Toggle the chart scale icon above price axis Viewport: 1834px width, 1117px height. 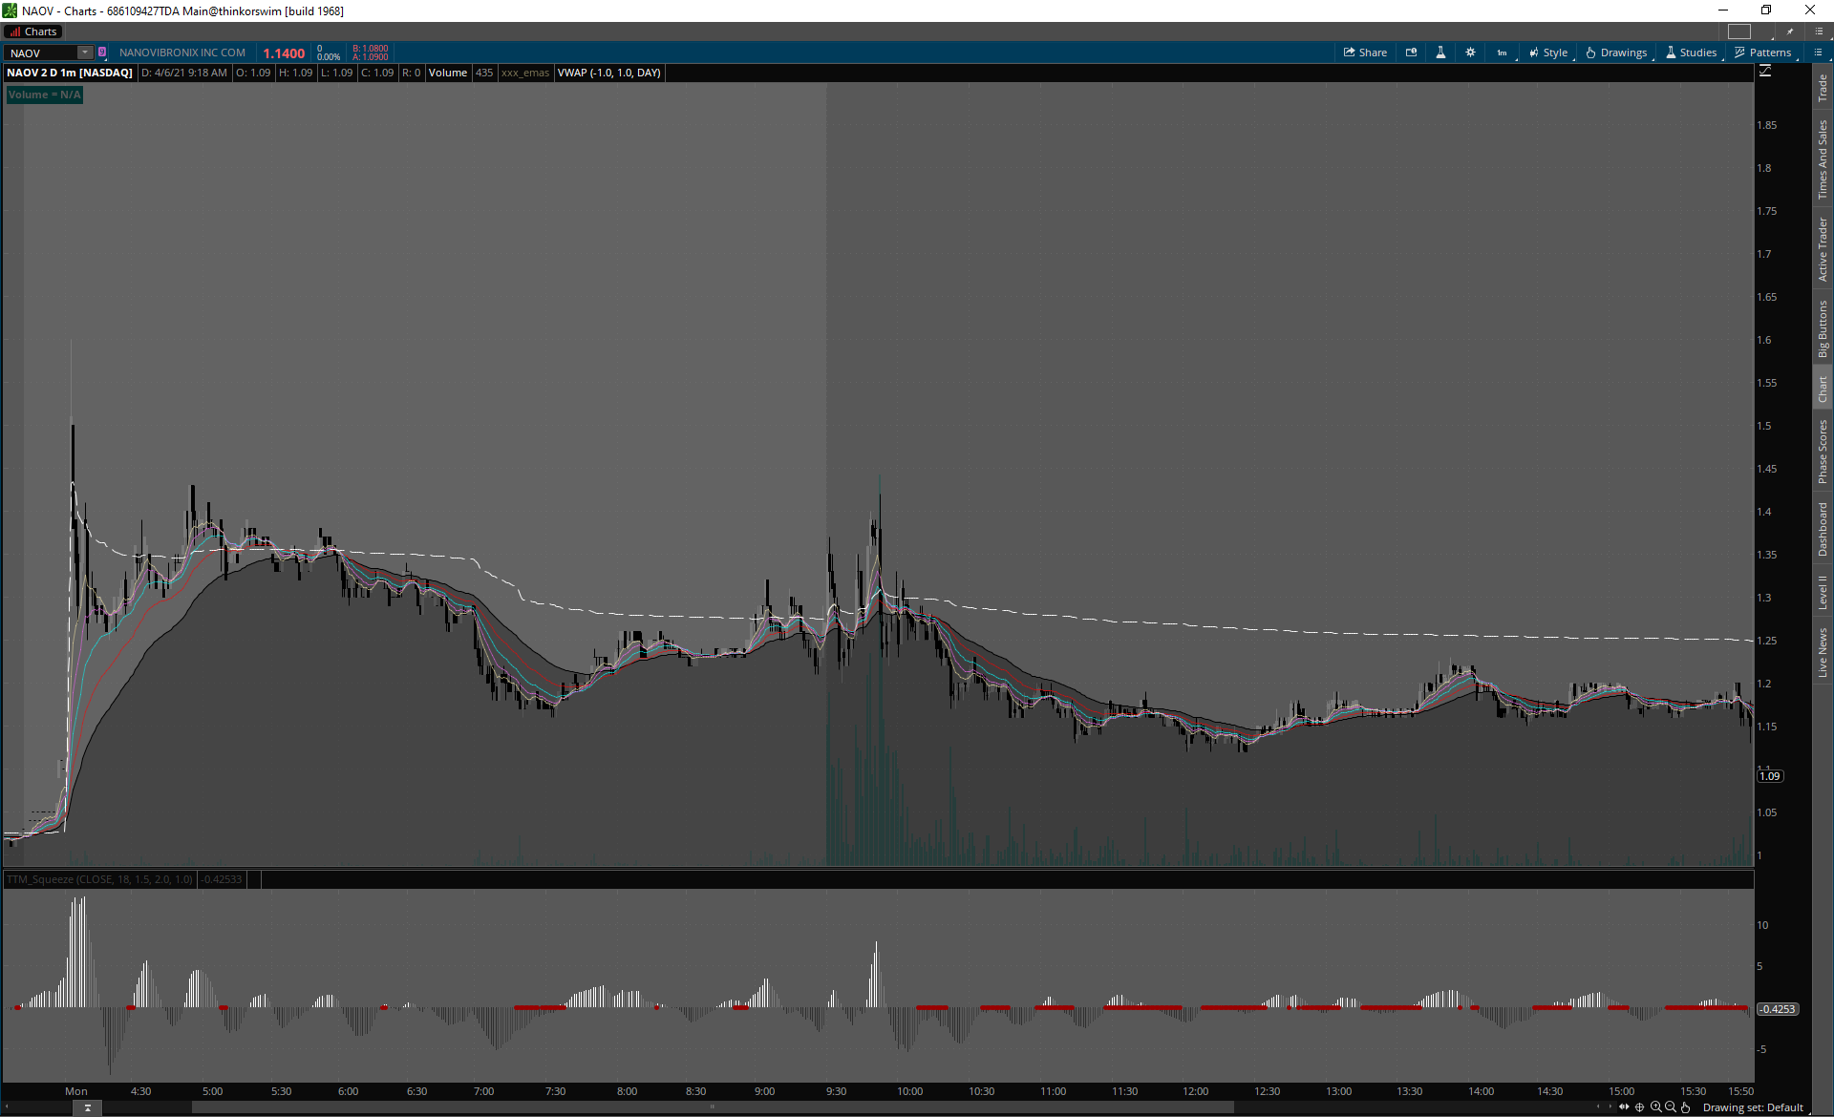1765,72
